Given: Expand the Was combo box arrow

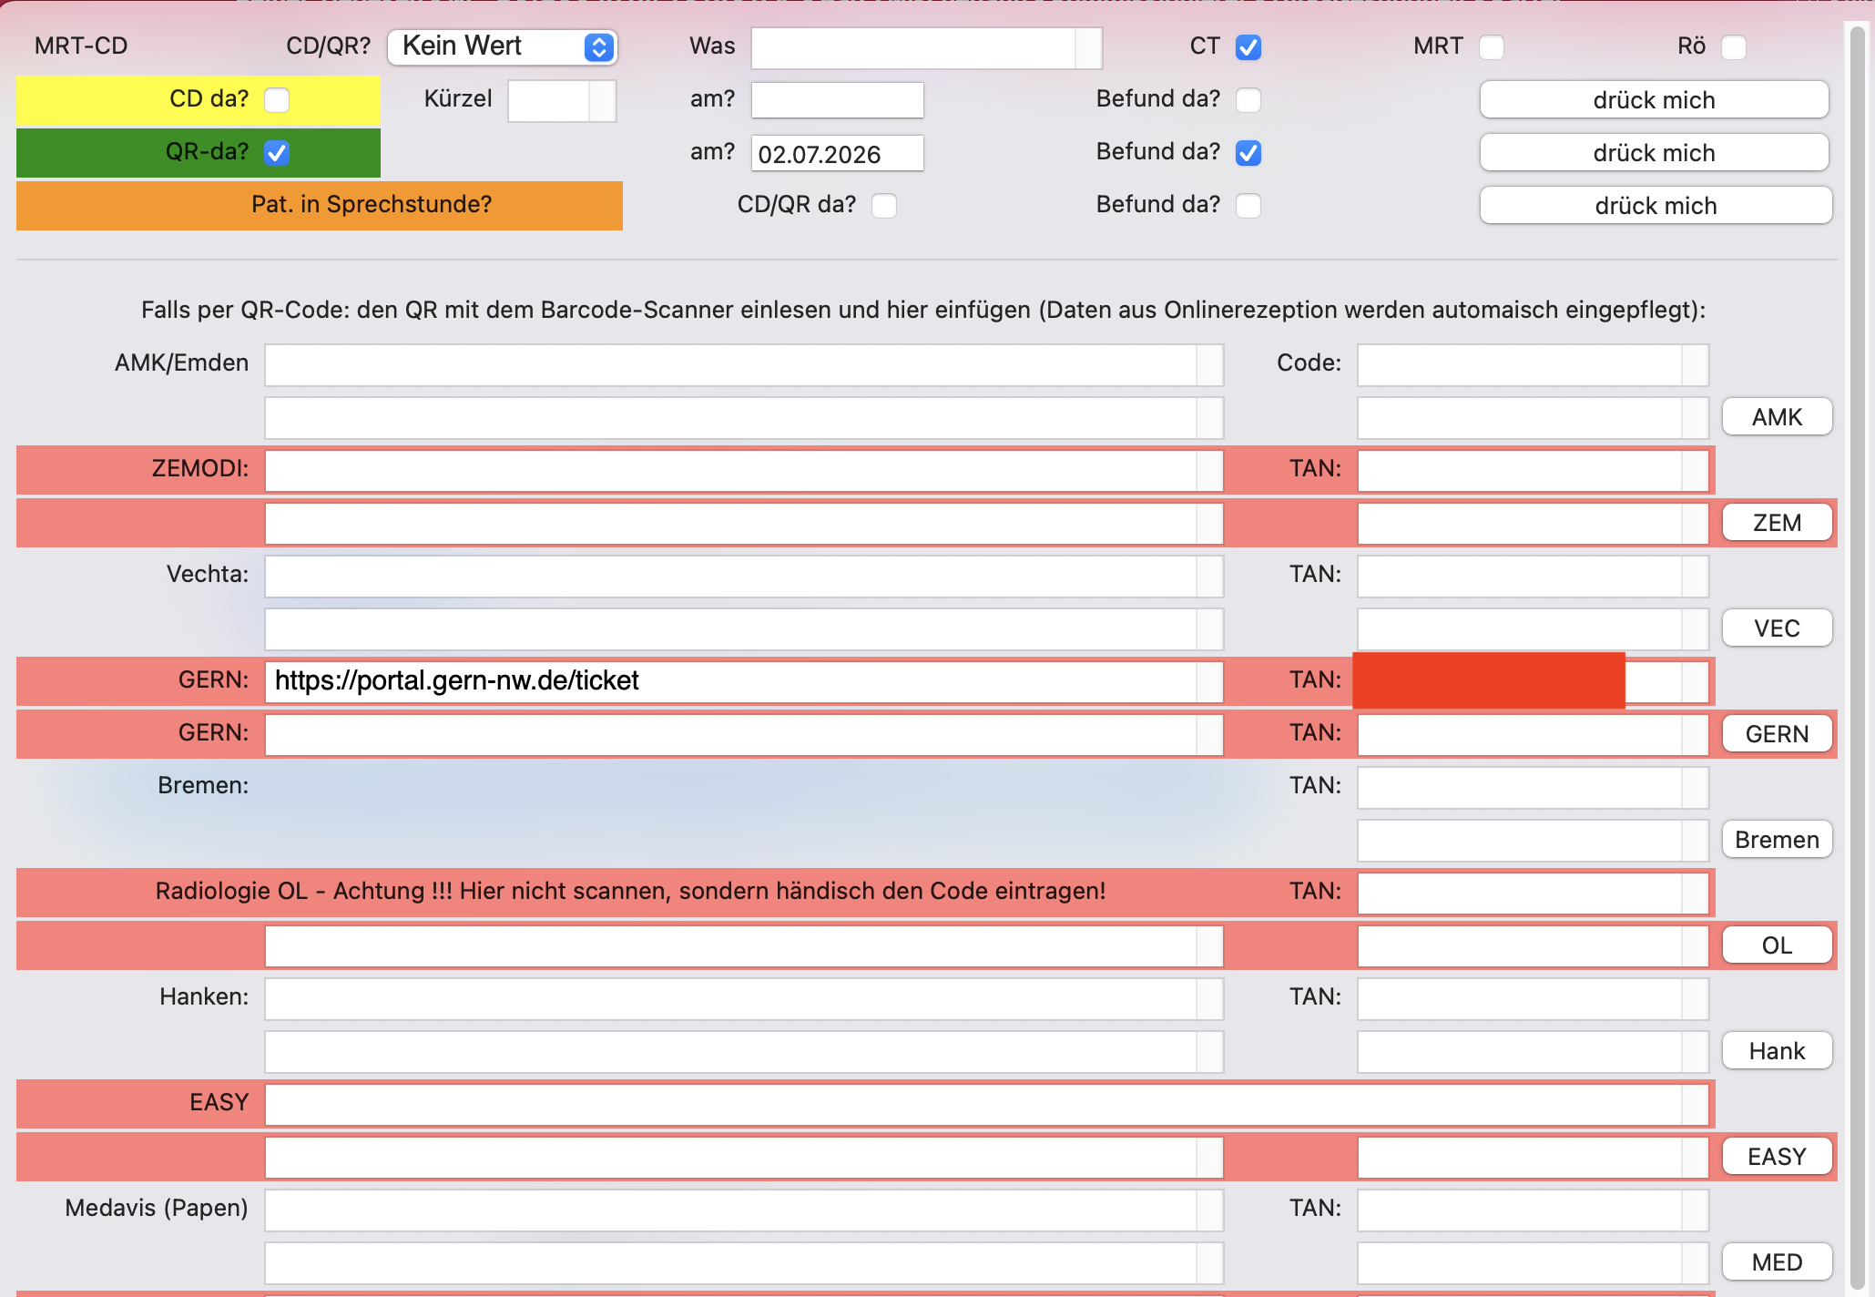Looking at the screenshot, I should click(1088, 47).
